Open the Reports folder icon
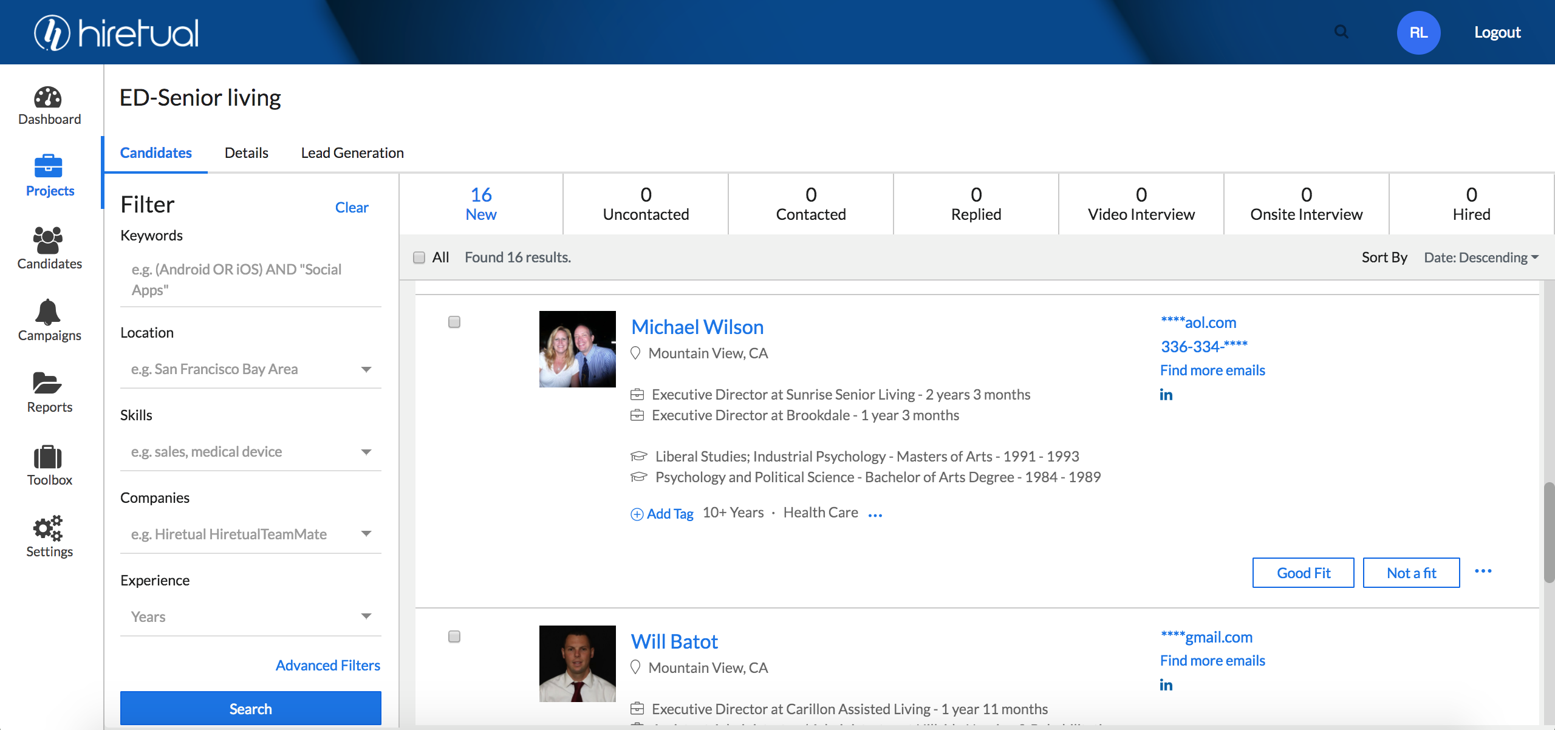The height and width of the screenshot is (730, 1555). pyautogui.click(x=47, y=384)
